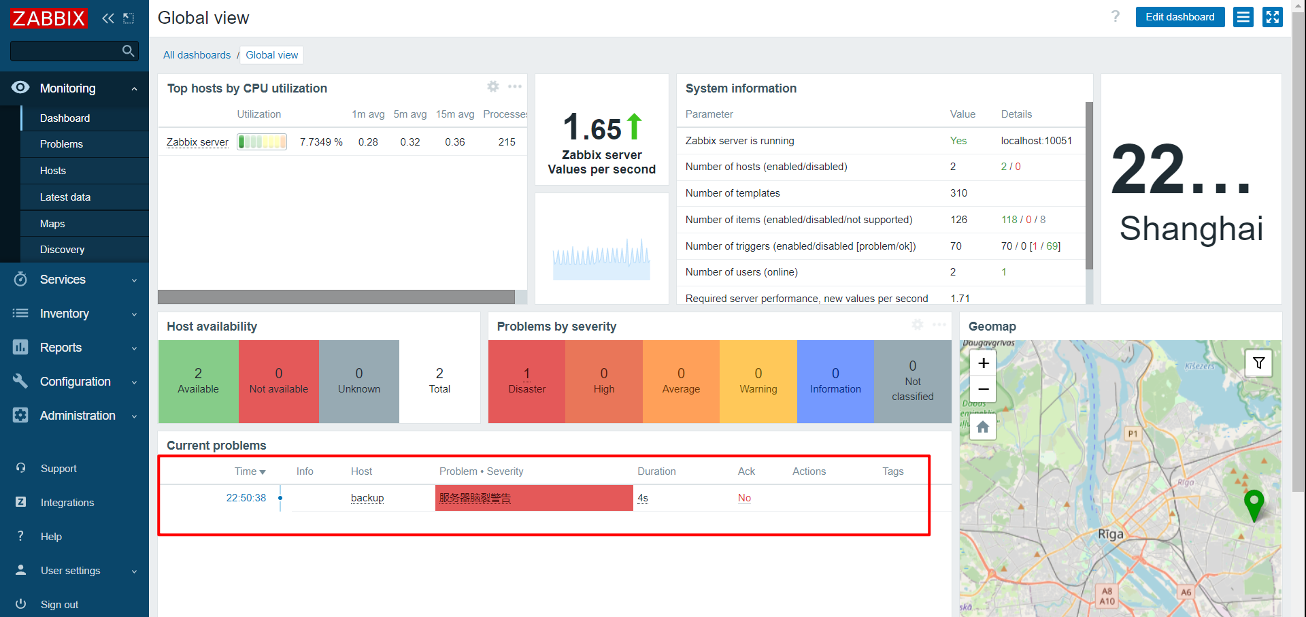The height and width of the screenshot is (617, 1306).
Task: Click the Warning severity tile
Action: (x=758, y=382)
